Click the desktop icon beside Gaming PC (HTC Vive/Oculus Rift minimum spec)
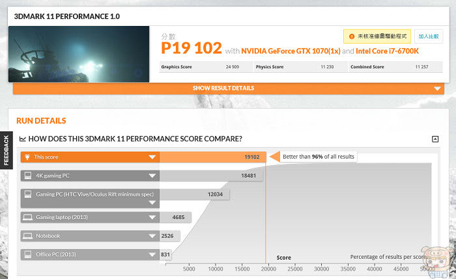 28,194
